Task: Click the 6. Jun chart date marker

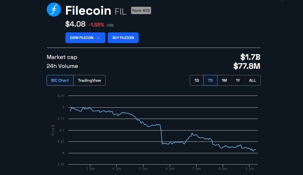Action: click(170, 169)
